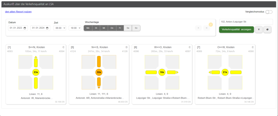Click the orange badge showing 2
The image size is (278, 116).
point(211,25)
